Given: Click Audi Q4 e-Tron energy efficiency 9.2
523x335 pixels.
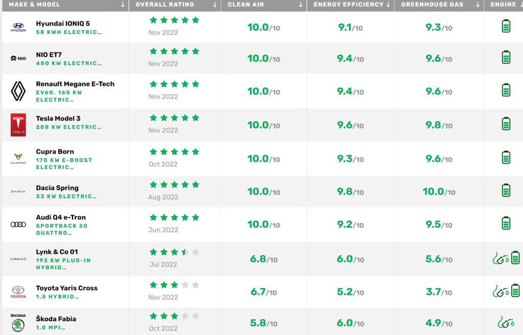Looking at the screenshot, I should [x=350, y=225].
